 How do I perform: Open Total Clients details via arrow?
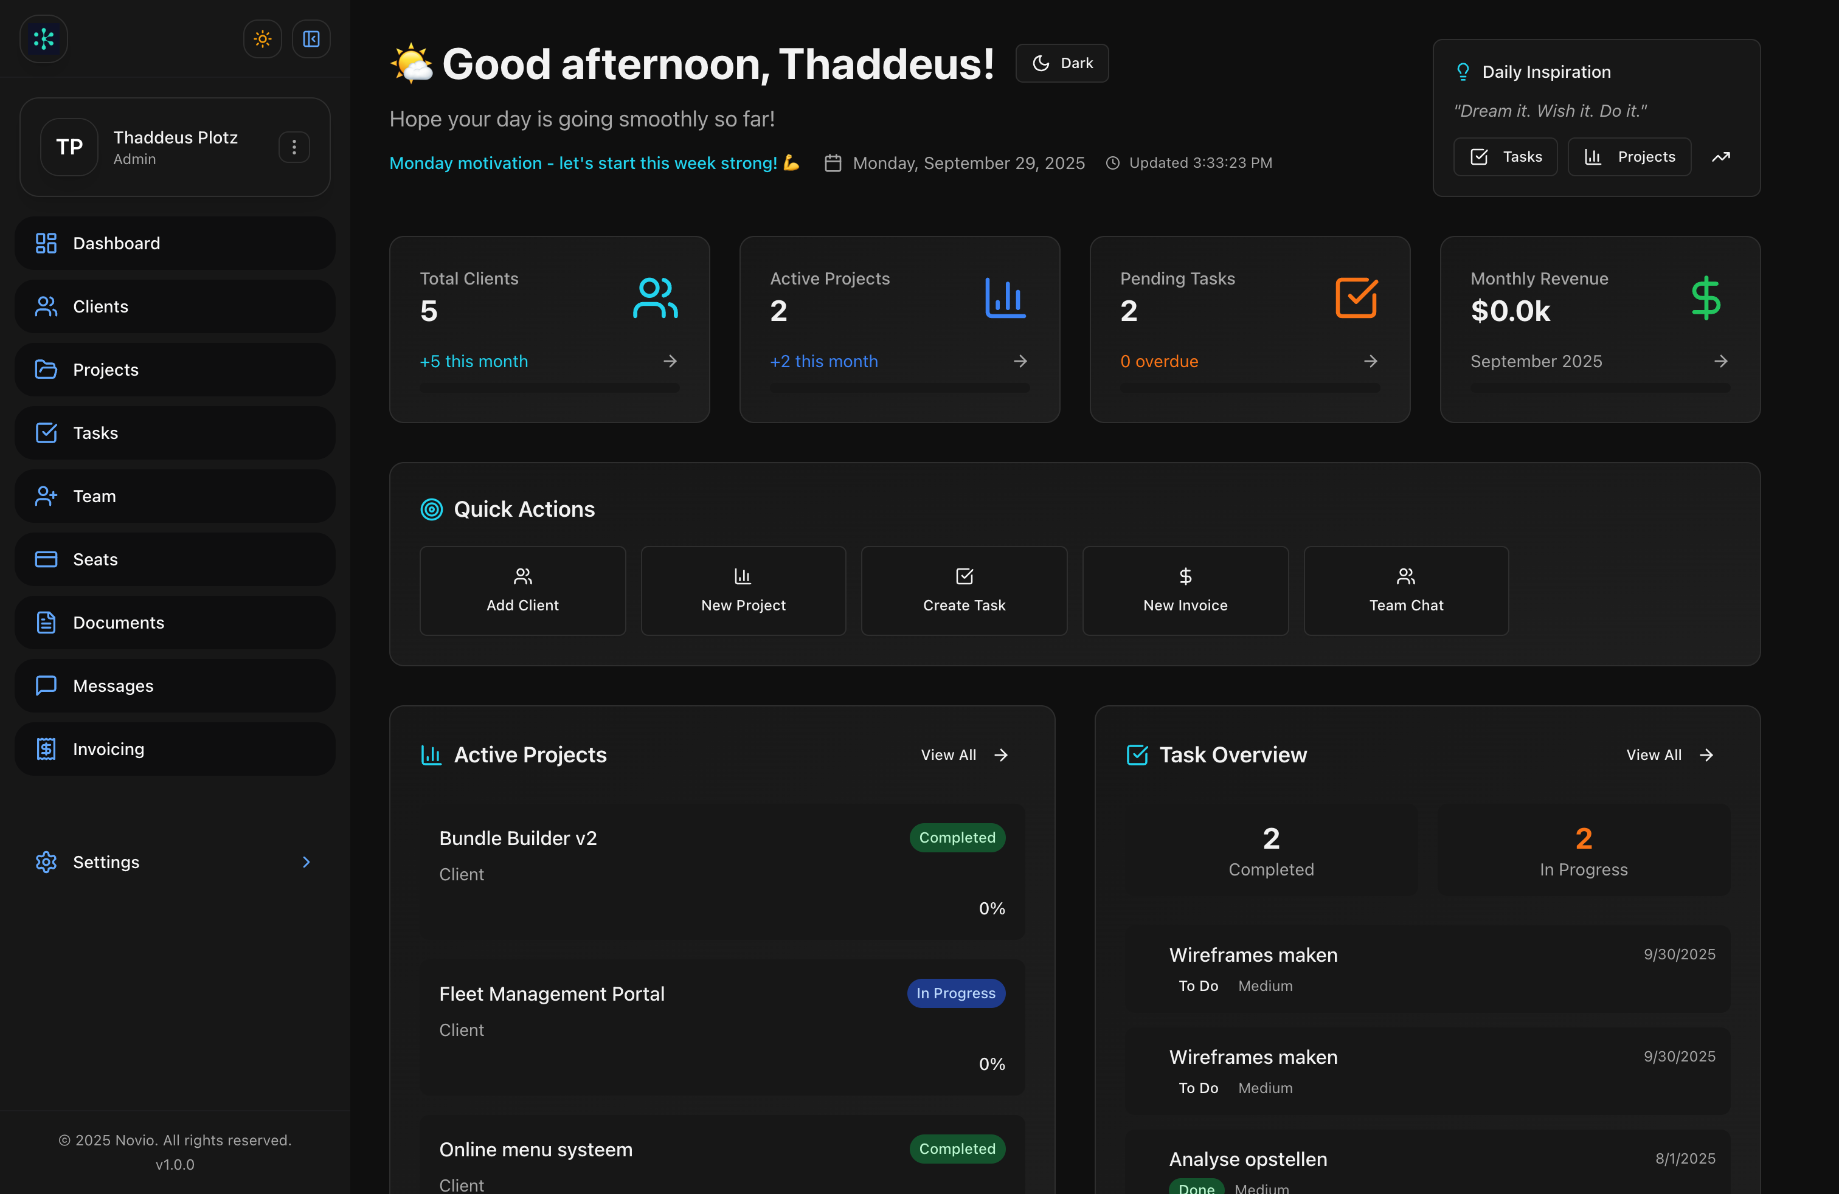669,361
